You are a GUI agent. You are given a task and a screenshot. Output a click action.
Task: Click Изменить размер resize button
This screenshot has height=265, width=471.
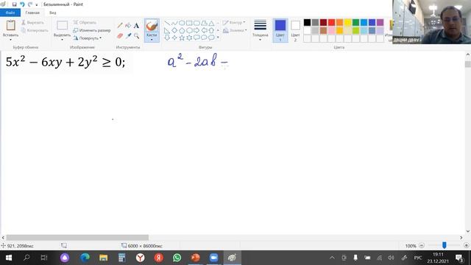(92, 30)
